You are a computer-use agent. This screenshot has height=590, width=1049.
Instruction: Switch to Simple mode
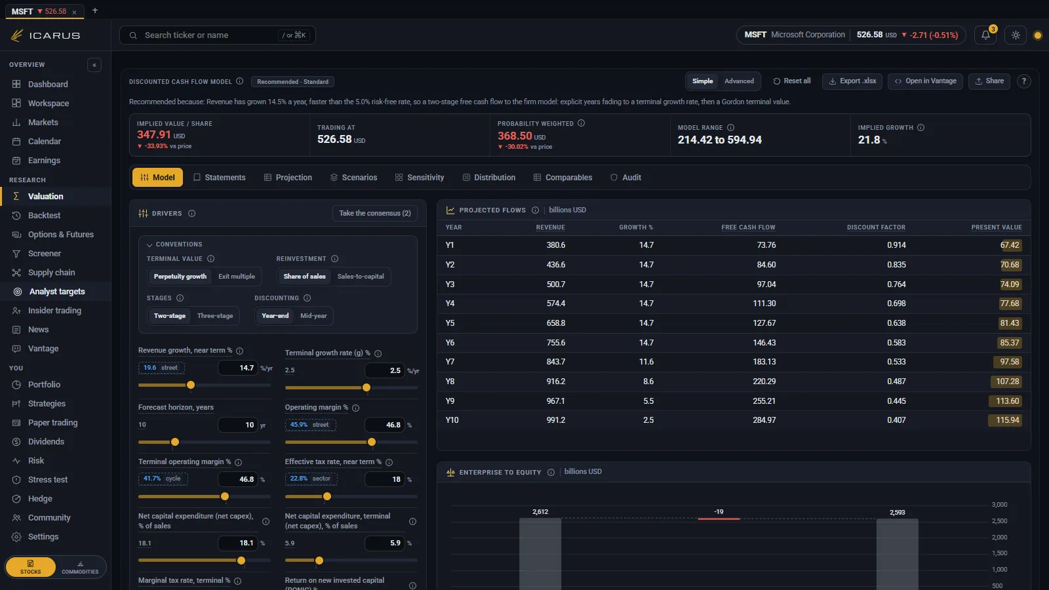(702, 81)
